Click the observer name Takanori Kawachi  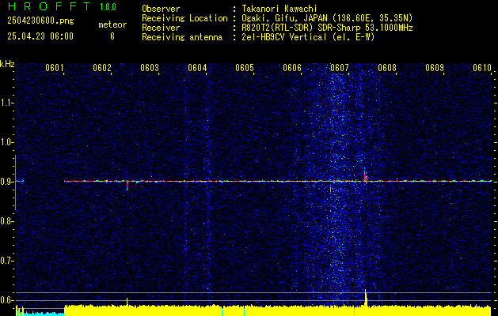point(279,9)
